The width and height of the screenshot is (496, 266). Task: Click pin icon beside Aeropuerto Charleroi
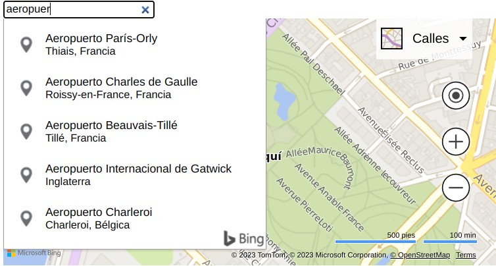tap(26, 219)
